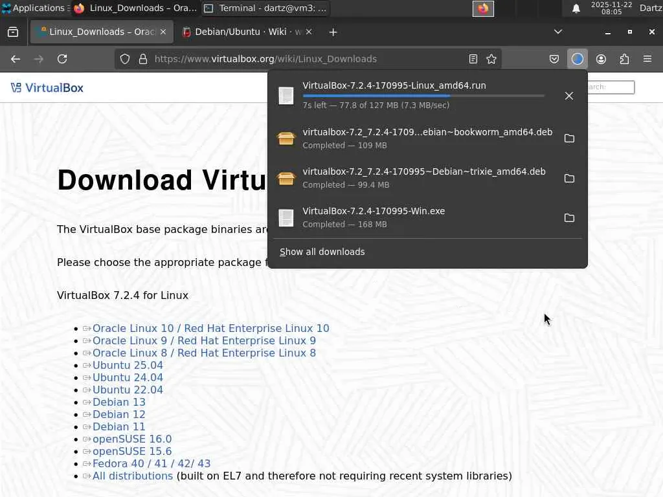Open the completed Win.exe download entry

click(416, 217)
